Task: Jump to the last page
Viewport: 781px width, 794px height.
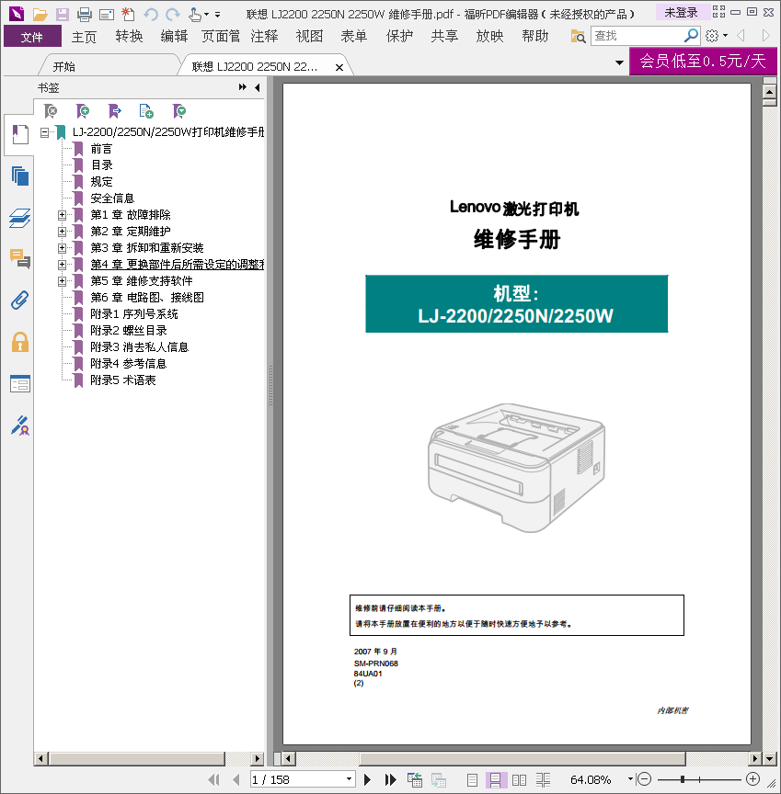Action: click(390, 780)
